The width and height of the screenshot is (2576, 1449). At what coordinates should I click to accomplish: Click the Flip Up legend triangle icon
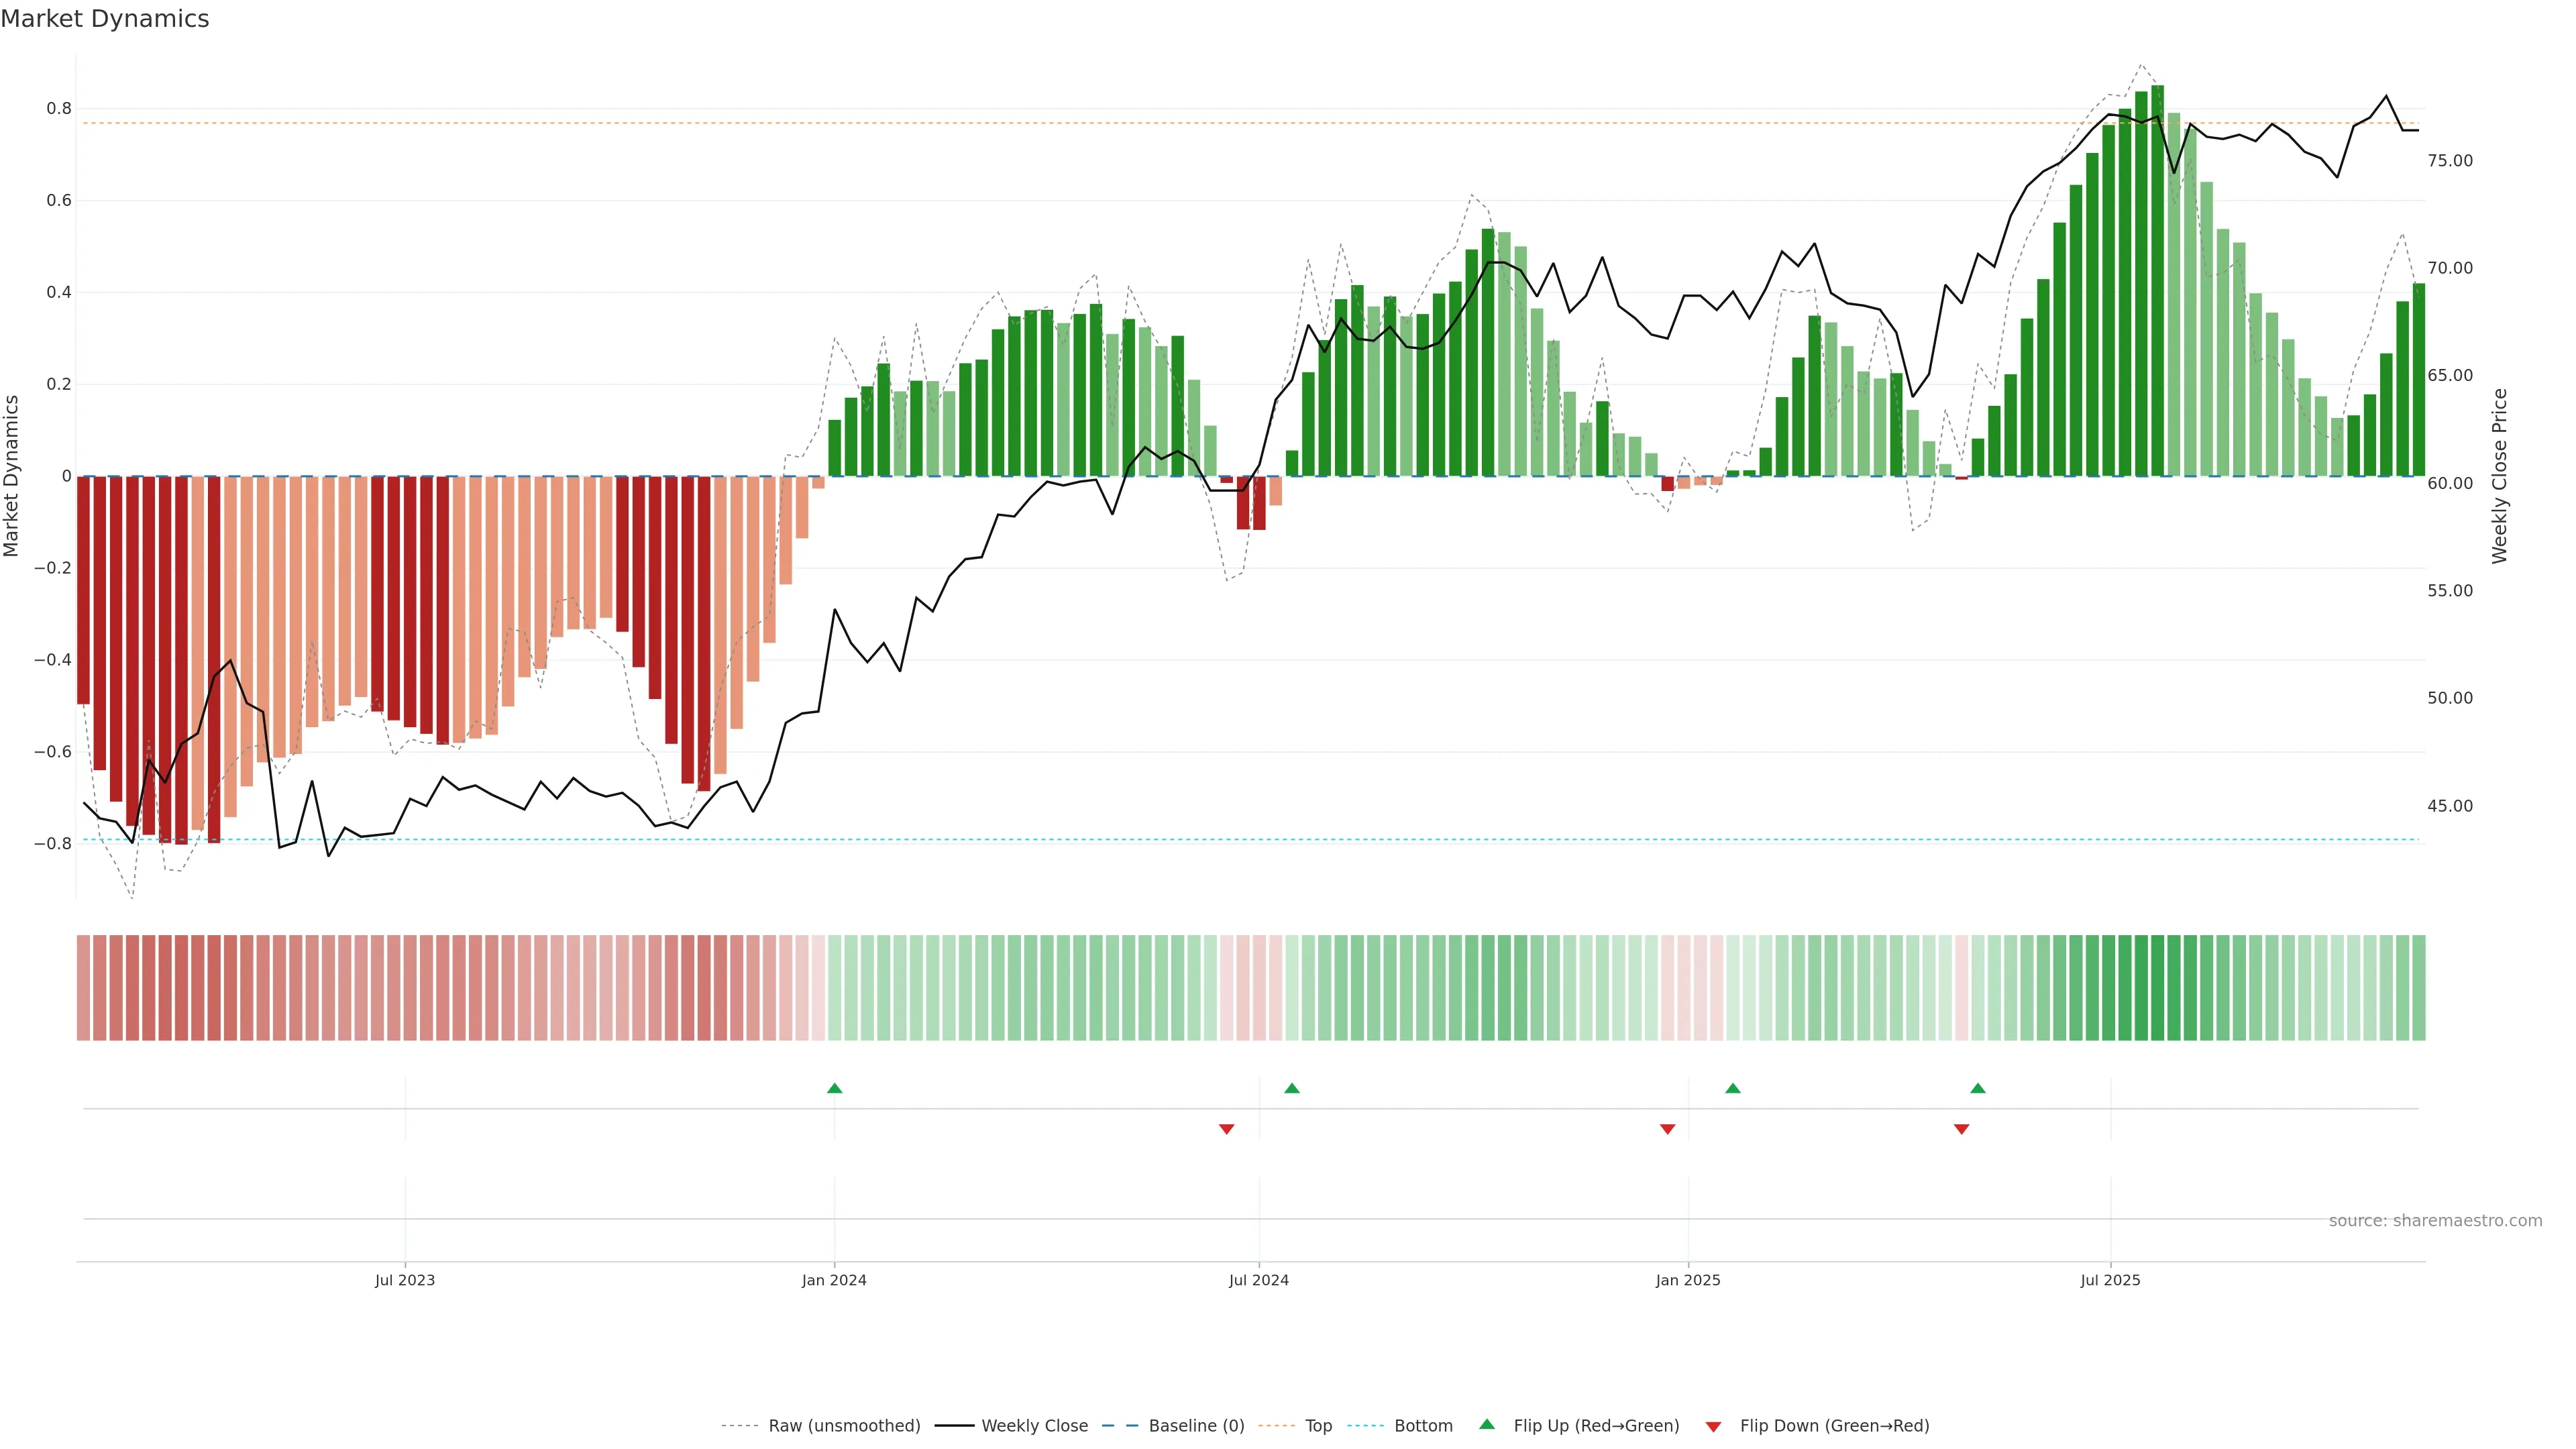pos(1486,1425)
